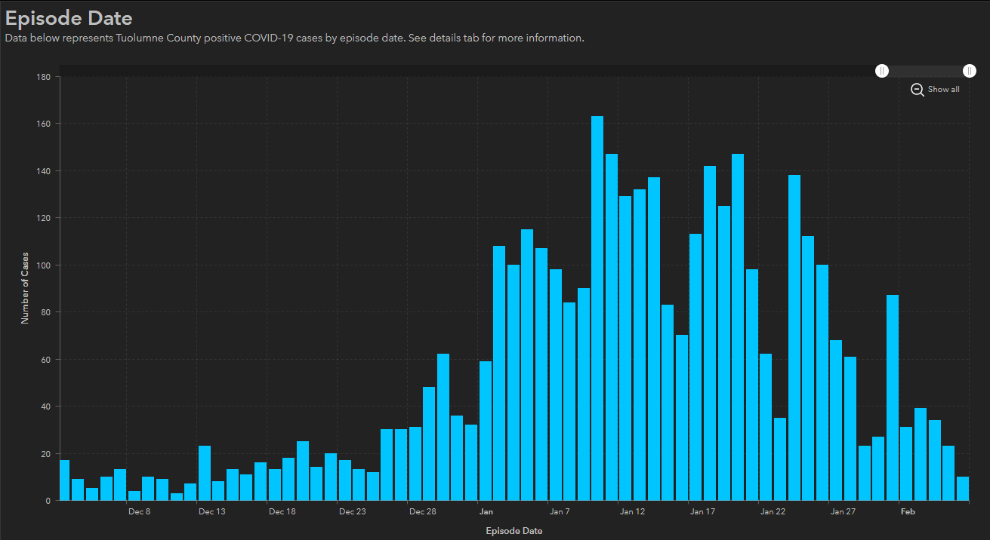Image resolution: width=990 pixels, height=540 pixels.
Task: Click the right range slider handle
Action: pos(970,71)
